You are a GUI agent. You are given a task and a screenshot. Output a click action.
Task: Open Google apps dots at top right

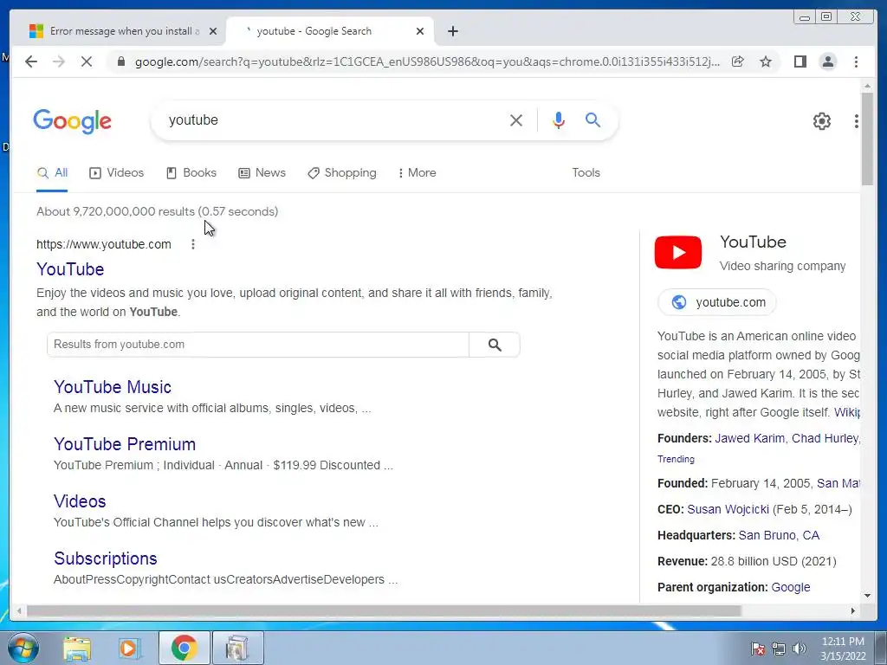[x=856, y=121]
